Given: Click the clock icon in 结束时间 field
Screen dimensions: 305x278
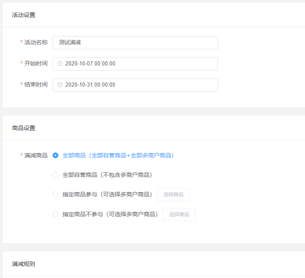Looking at the screenshot, I should click(x=60, y=85).
